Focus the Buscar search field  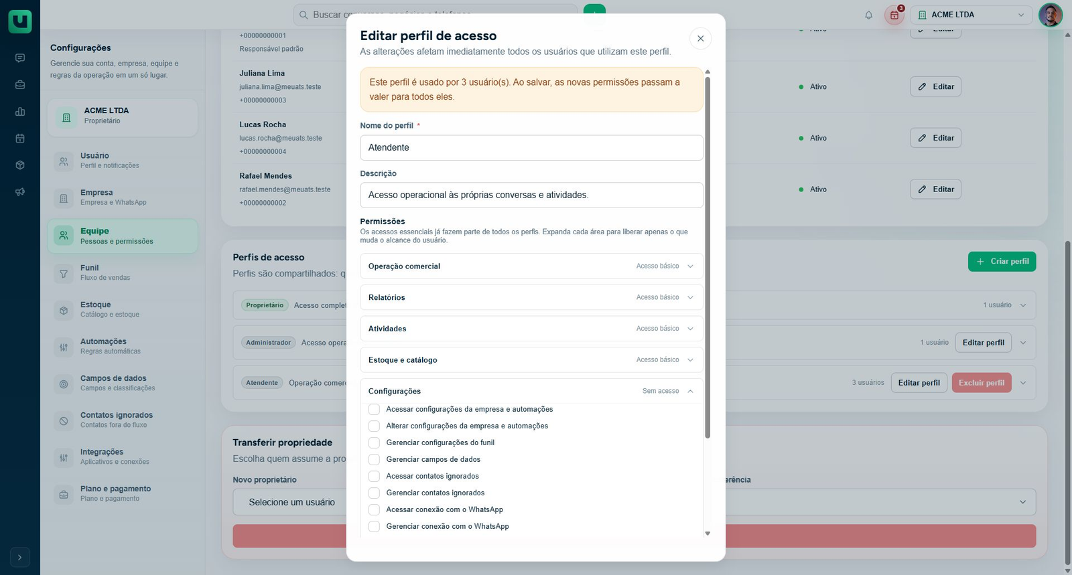pos(435,15)
